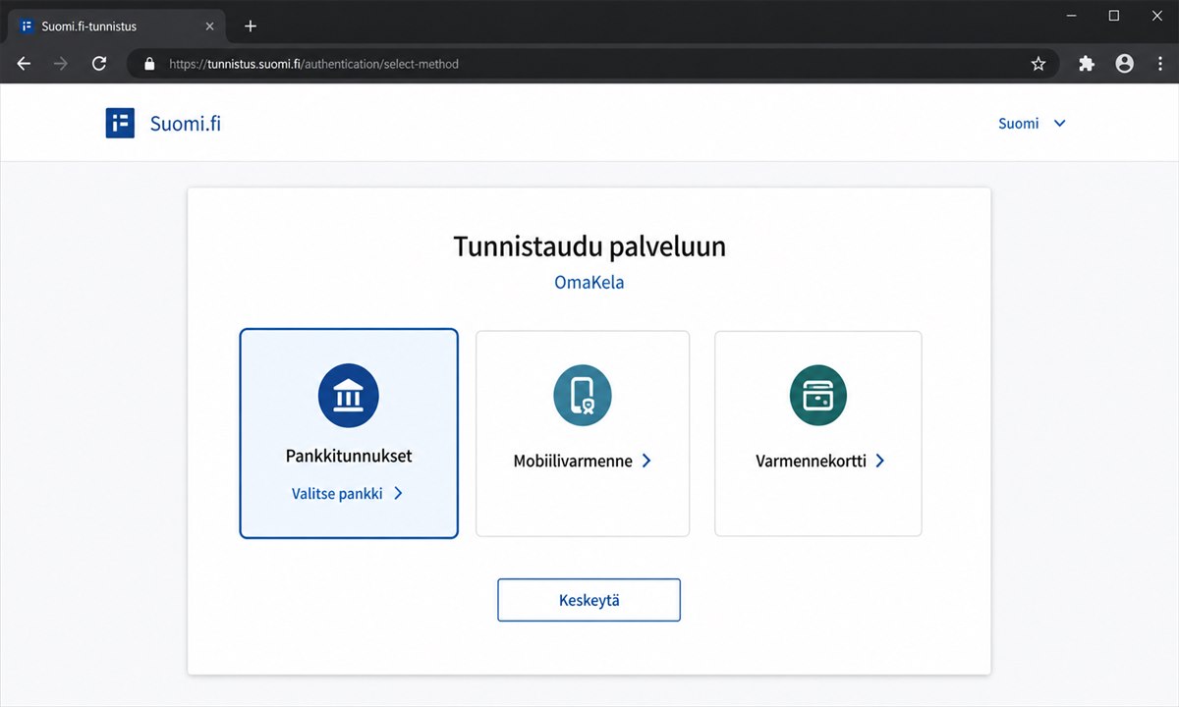Click the chevron next to Suomi language
1179x707 pixels.
tap(1059, 124)
